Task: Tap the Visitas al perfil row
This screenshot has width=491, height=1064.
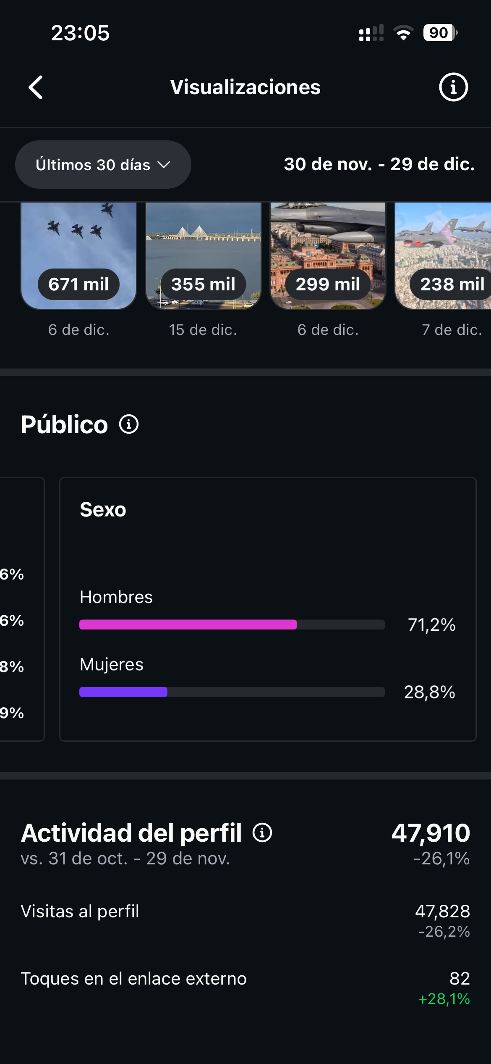Action: (245, 920)
